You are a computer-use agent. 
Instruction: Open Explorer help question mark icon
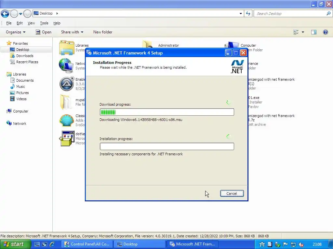(325, 32)
